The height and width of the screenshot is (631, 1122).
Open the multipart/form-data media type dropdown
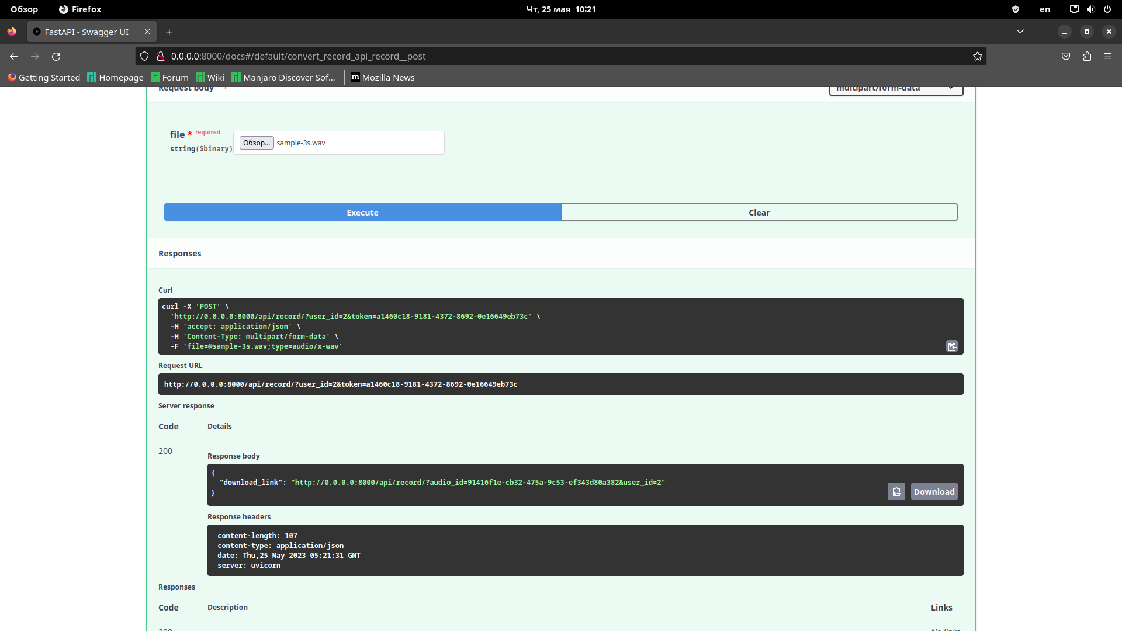(896, 88)
